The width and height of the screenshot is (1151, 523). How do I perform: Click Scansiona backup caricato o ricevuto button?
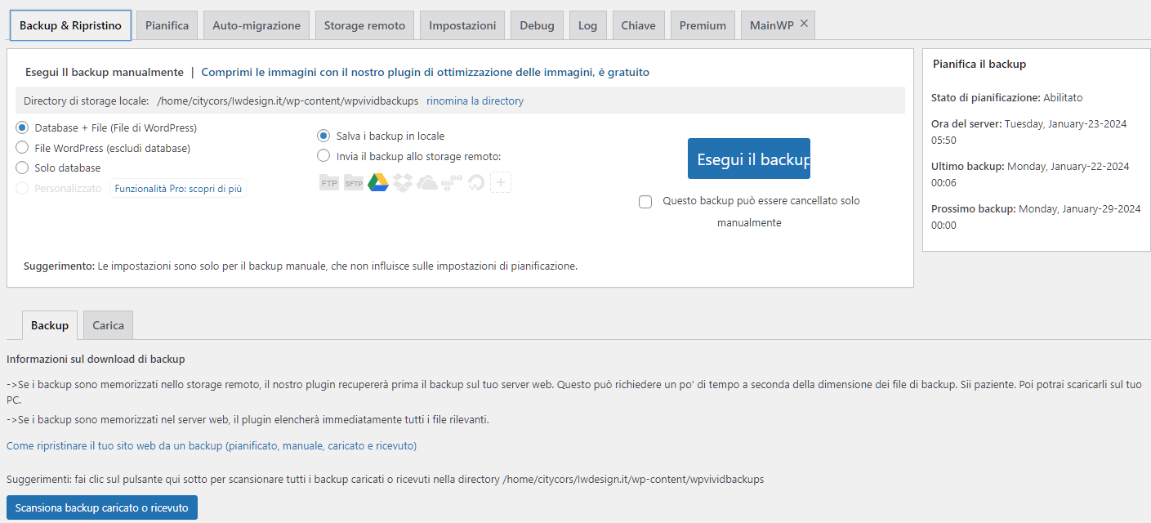[x=102, y=507]
